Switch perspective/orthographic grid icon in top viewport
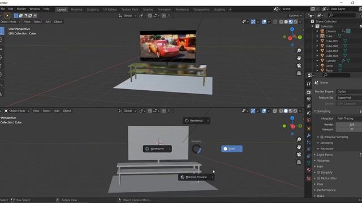Viewport: 362px width, 203px height. click(x=299, y=73)
